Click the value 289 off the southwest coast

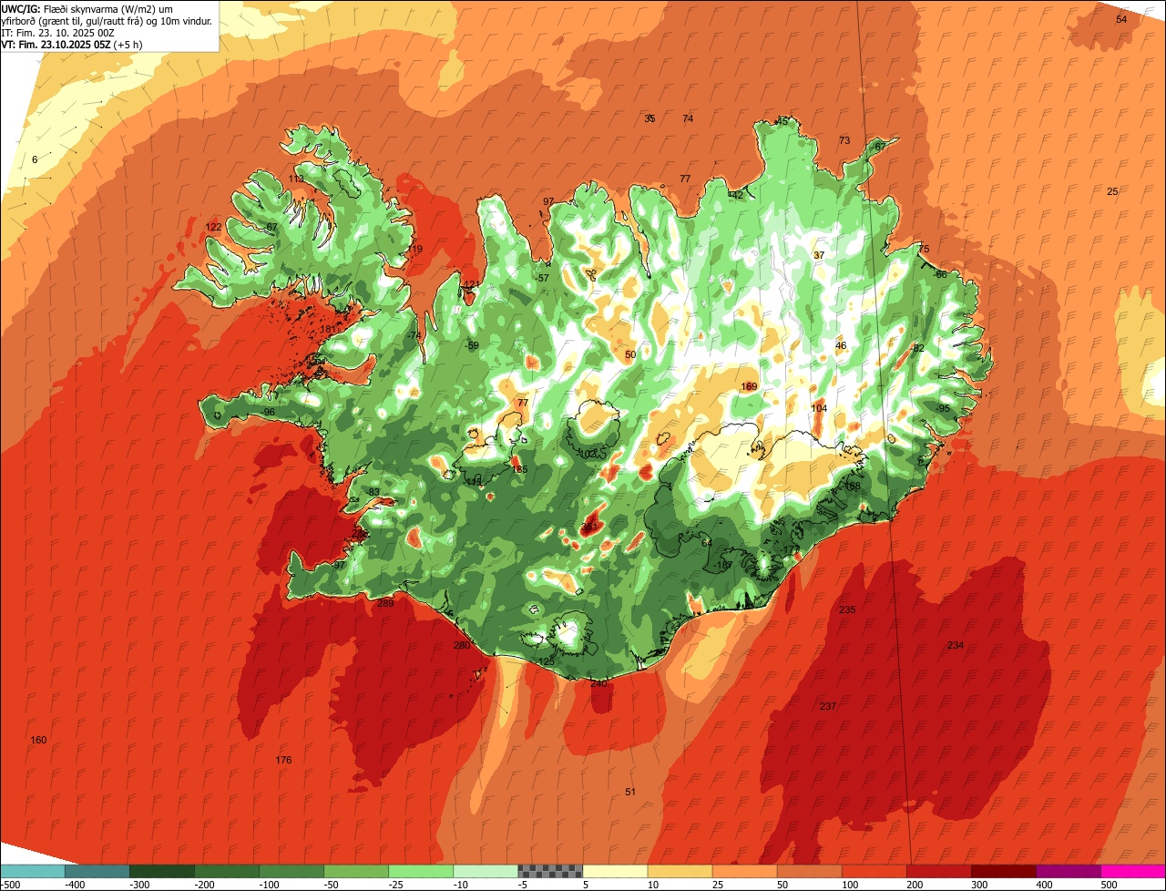[x=385, y=603]
